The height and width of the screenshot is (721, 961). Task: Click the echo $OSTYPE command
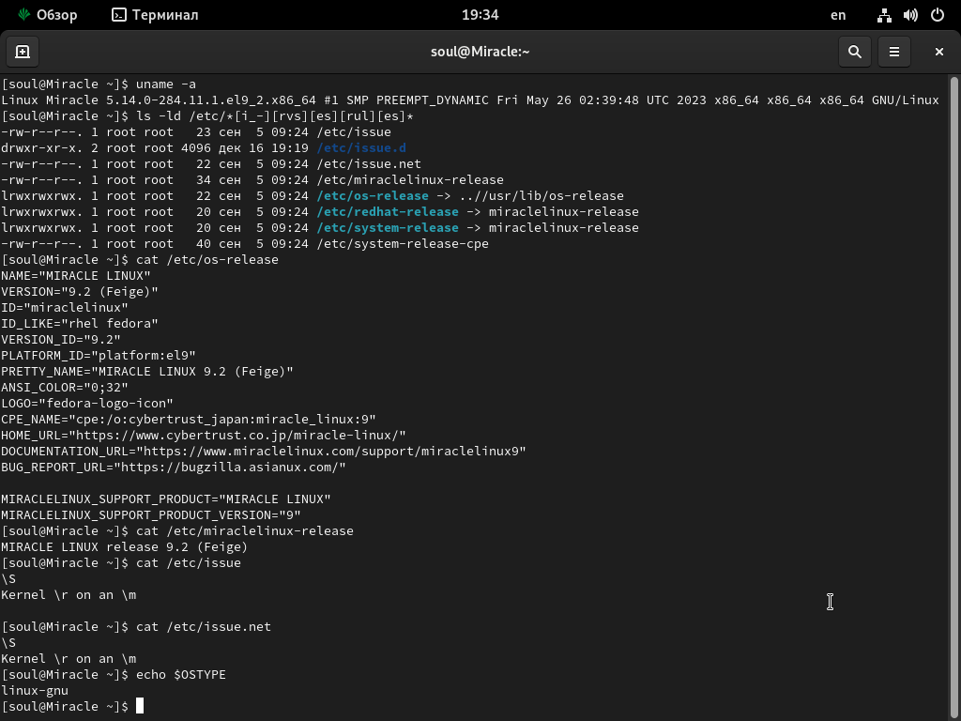click(x=181, y=674)
